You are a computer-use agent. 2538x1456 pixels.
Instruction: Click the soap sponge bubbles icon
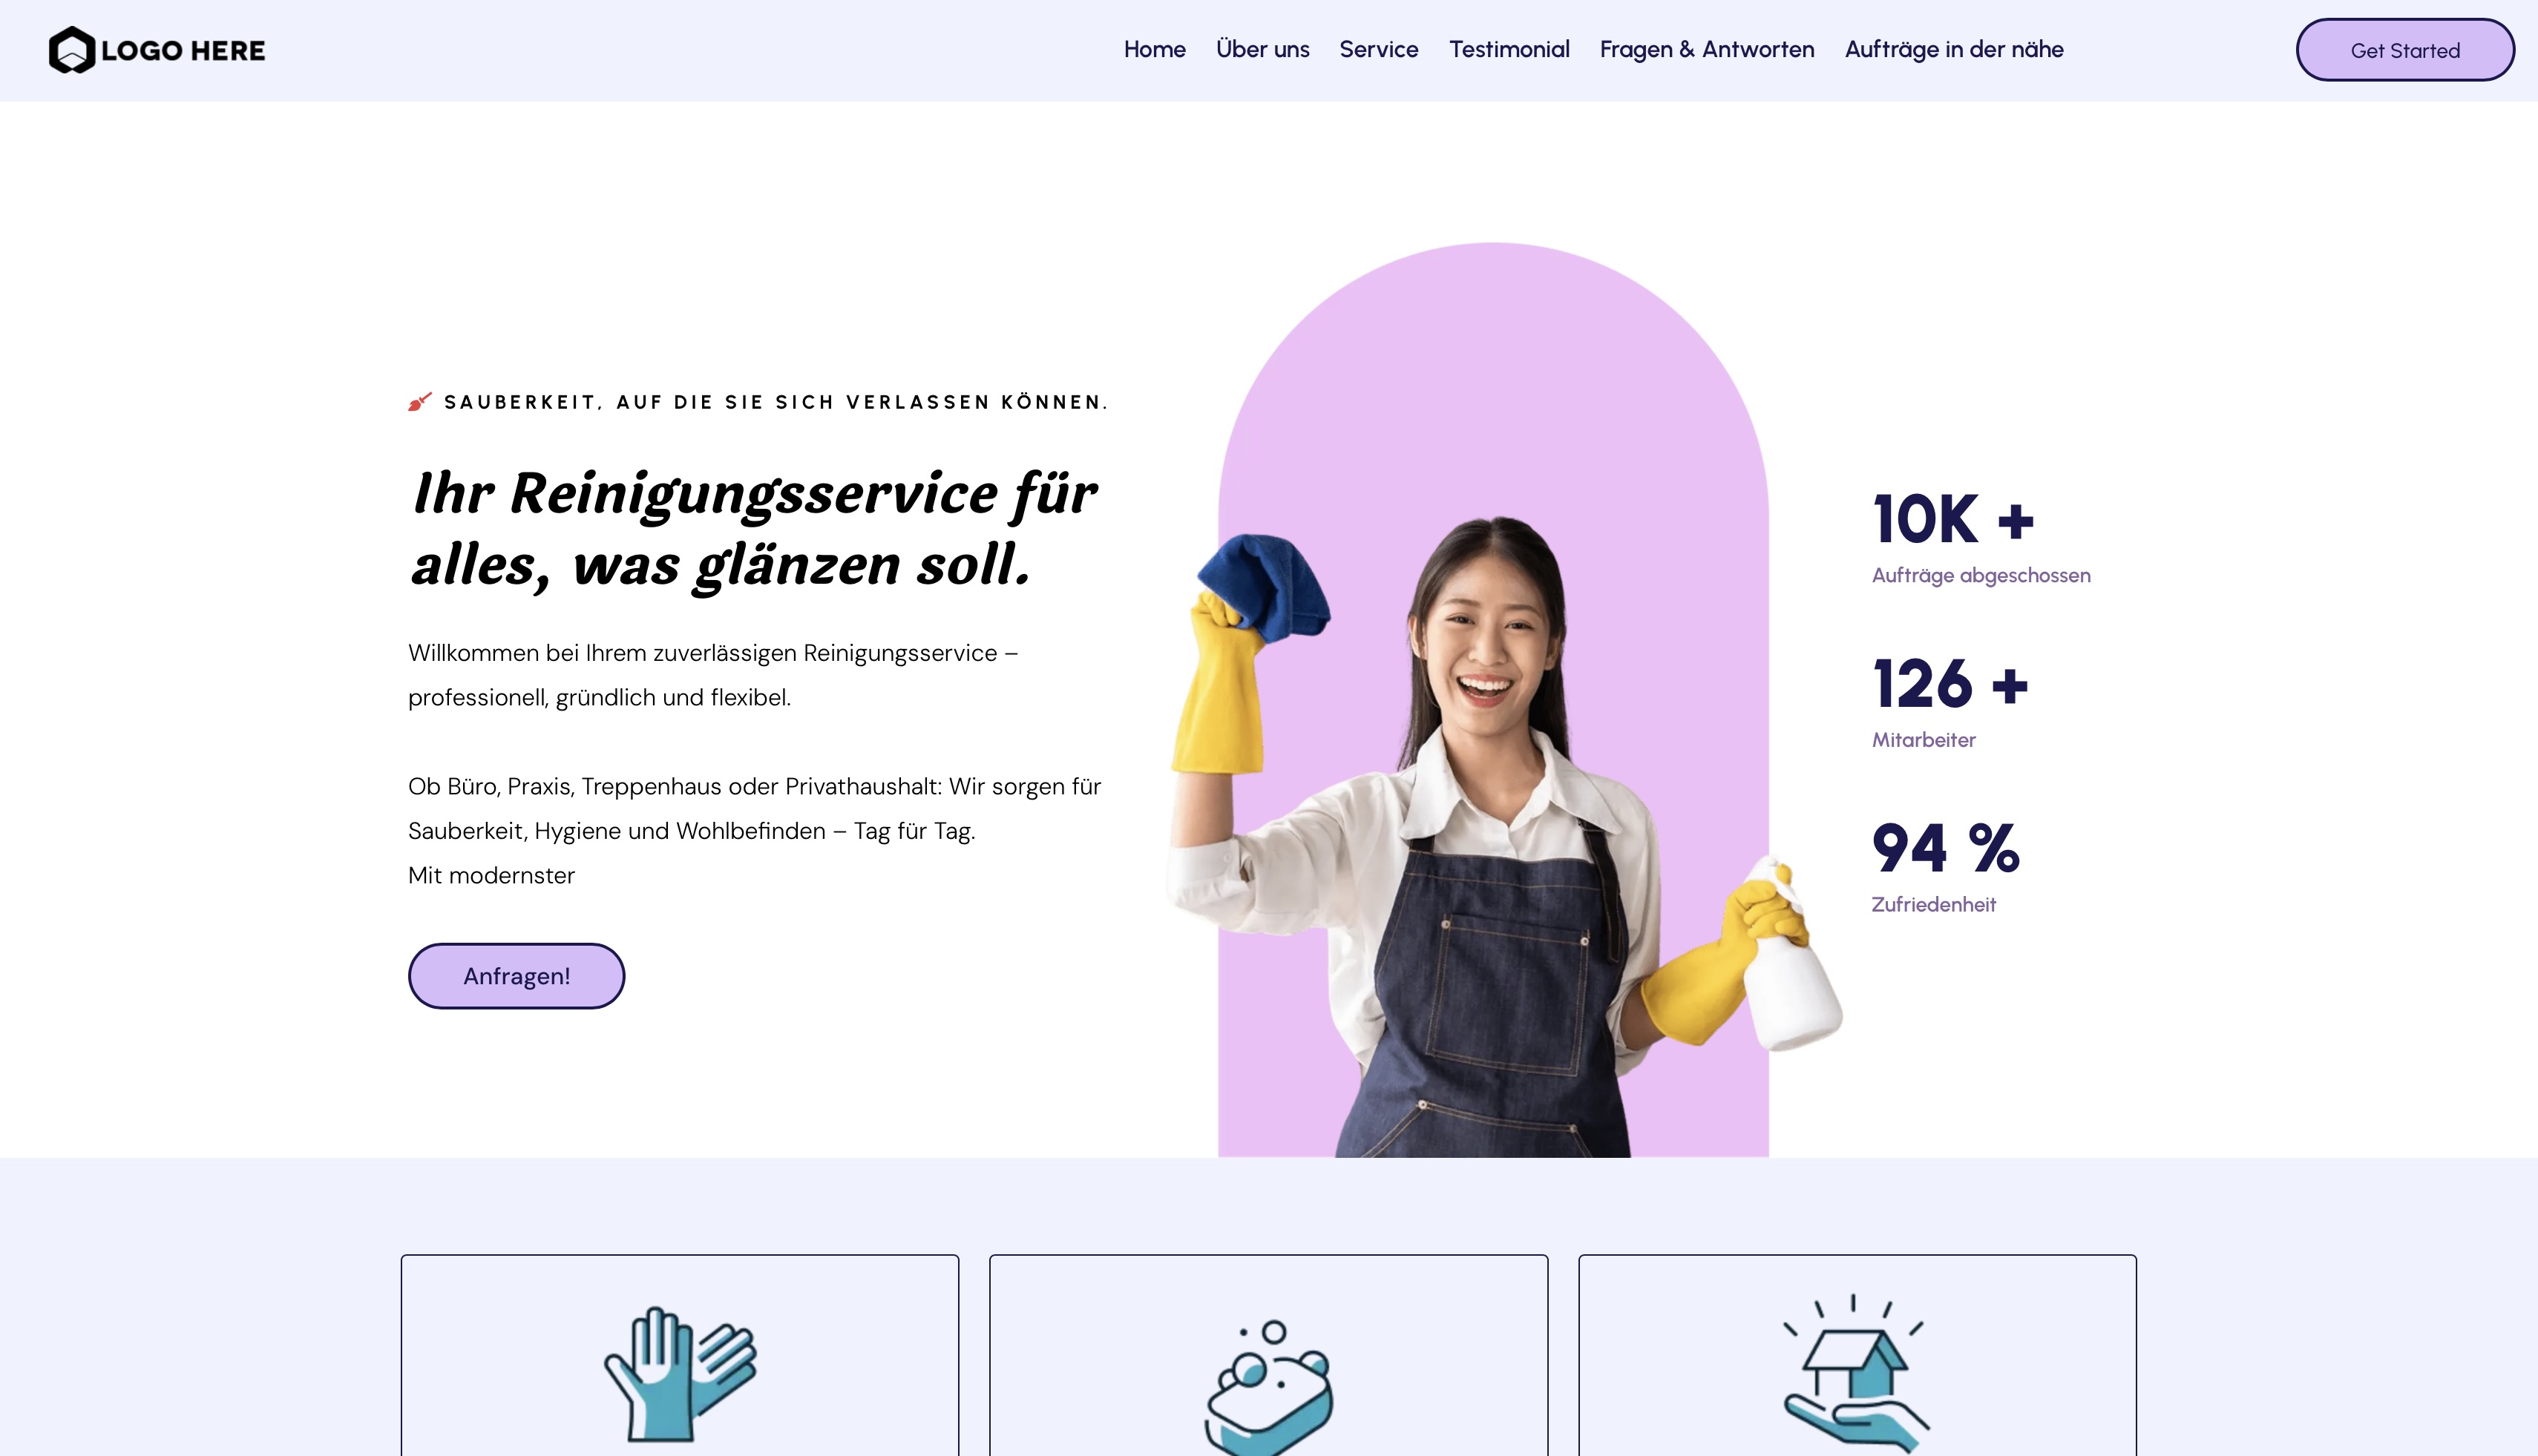tap(1268, 1387)
